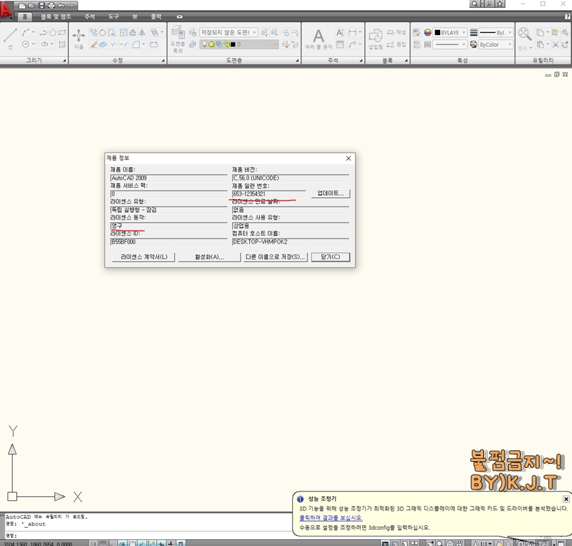Switch to the 주석 ribbon tab

pos(90,16)
